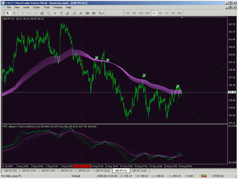This screenshot has width=238, height=179.
Task: Switch chart to M5 timeframe
Action: click(x=134, y=13)
